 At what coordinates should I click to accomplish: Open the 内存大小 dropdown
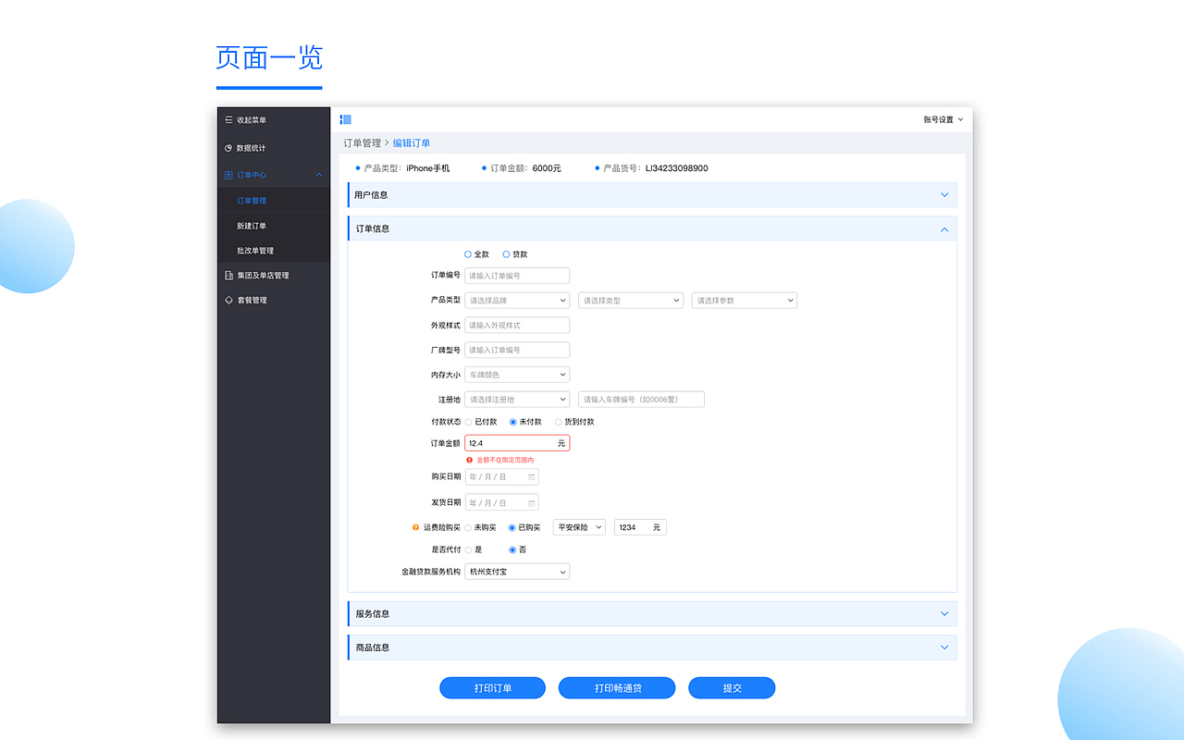(517, 375)
